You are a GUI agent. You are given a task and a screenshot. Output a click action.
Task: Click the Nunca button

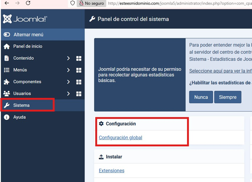tap(201, 97)
